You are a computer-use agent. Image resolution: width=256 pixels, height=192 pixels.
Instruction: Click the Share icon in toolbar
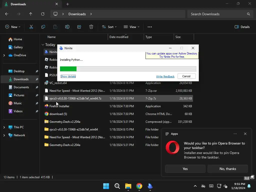(x=79, y=27)
